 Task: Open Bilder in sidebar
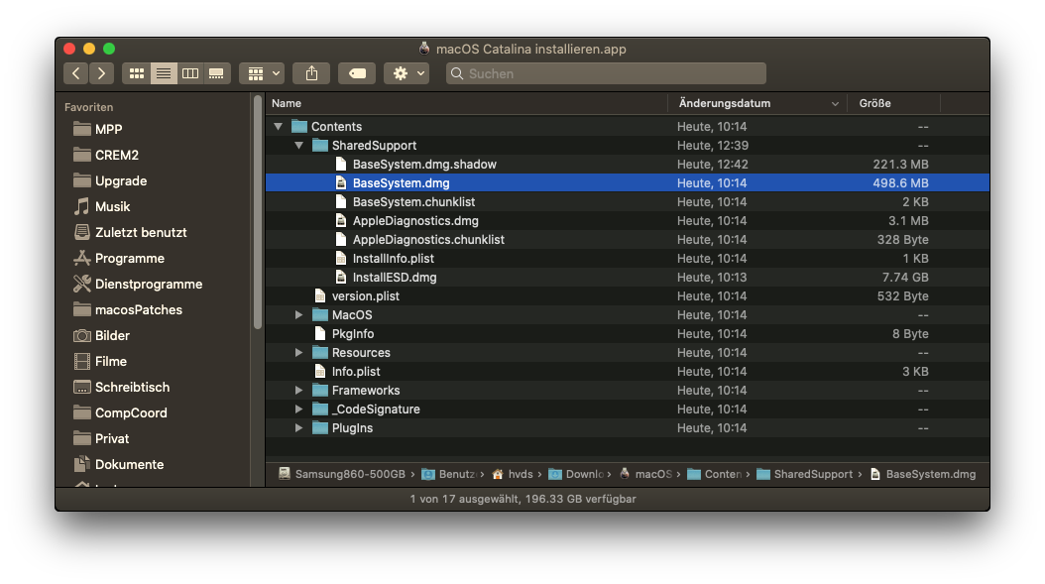(101, 335)
